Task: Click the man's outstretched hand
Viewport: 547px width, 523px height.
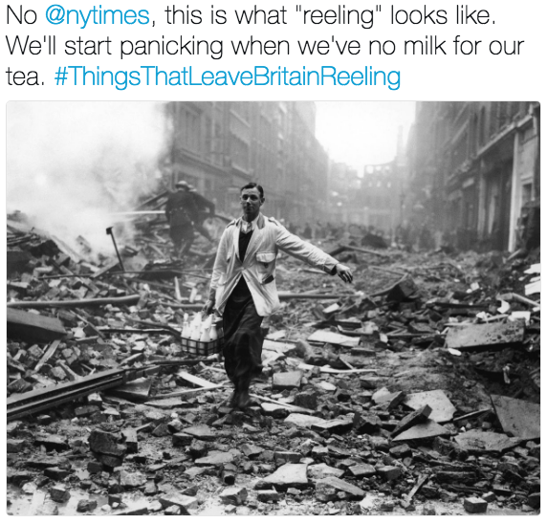Action: pyautogui.click(x=344, y=272)
